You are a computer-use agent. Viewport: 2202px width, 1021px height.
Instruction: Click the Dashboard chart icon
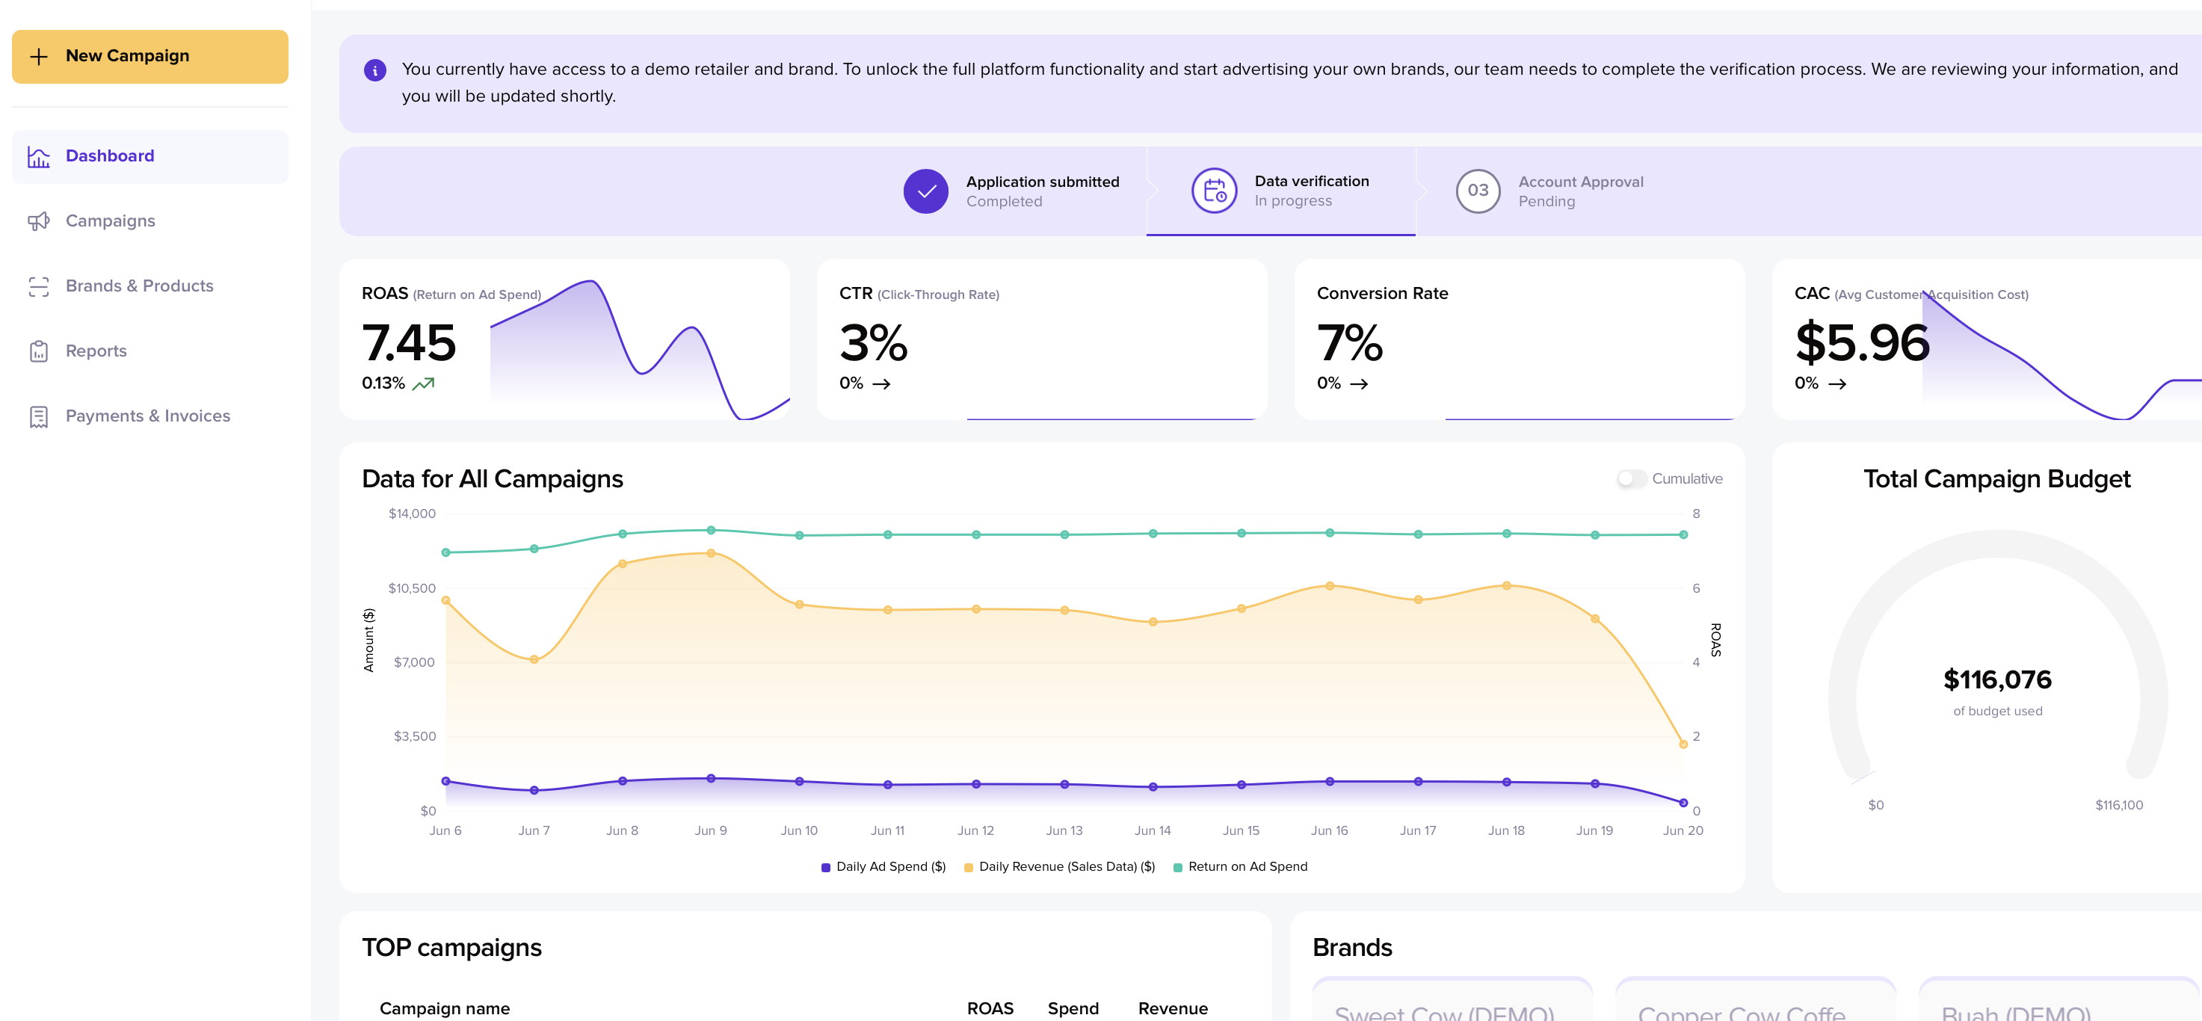click(38, 156)
